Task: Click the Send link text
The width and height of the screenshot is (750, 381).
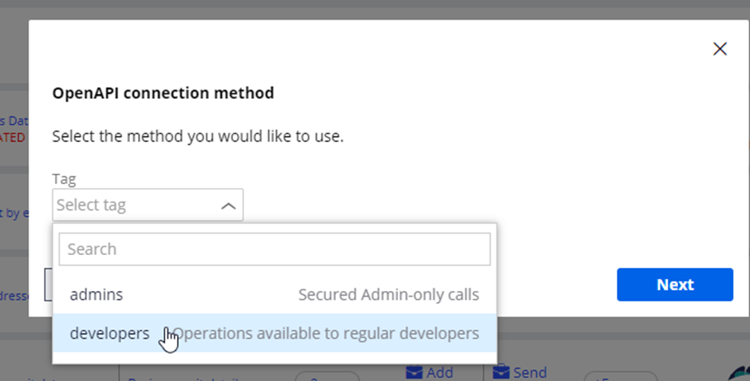Action: point(530,373)
